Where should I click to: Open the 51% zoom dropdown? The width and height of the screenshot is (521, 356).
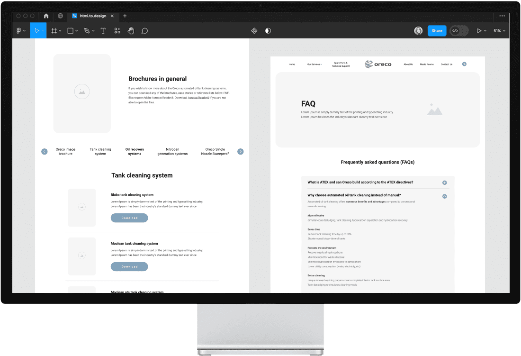[x=499, y=31]
